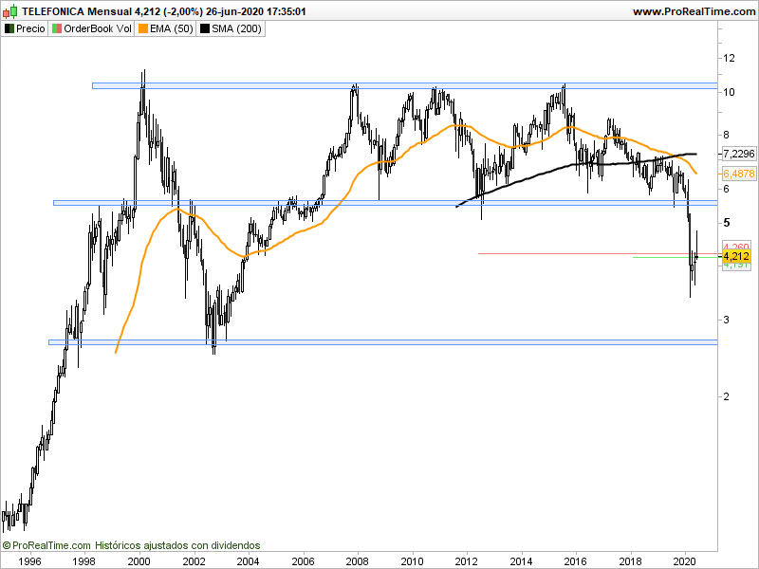Click the 2016 year label on time axis
759x569 pixels.
(x=577, y=561)
